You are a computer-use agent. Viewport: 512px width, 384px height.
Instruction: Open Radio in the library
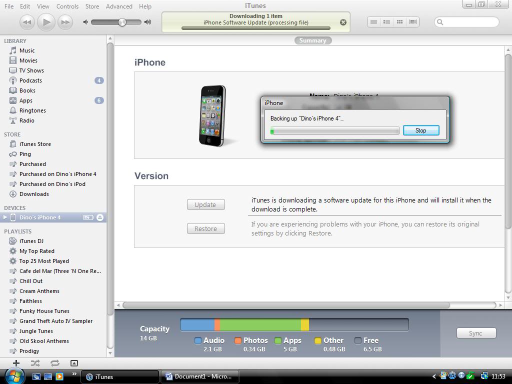[26, 120]
